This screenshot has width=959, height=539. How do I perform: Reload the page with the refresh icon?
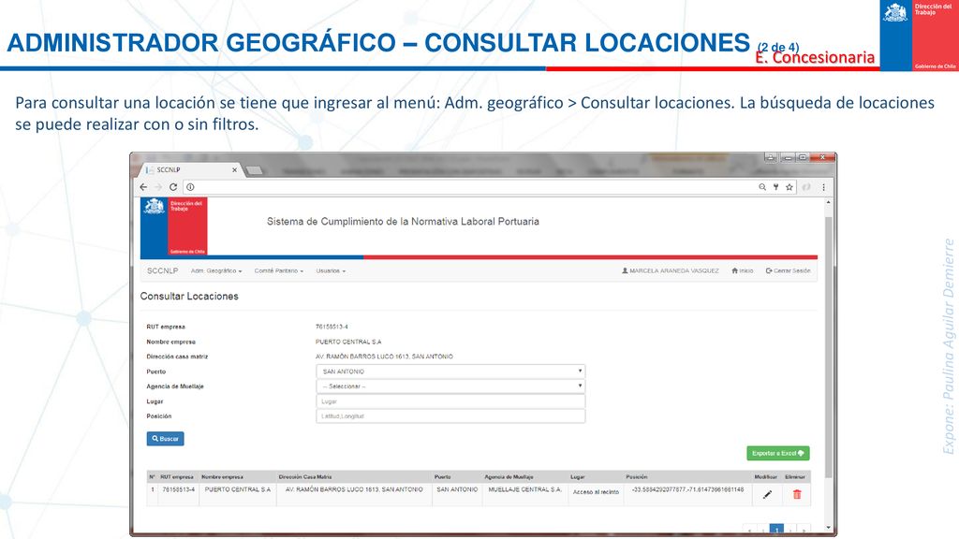[173, 187]
